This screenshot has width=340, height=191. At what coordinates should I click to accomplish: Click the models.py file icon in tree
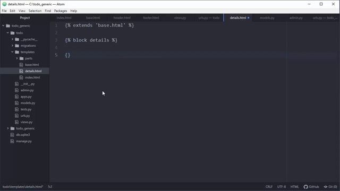[x=16, y=103]
